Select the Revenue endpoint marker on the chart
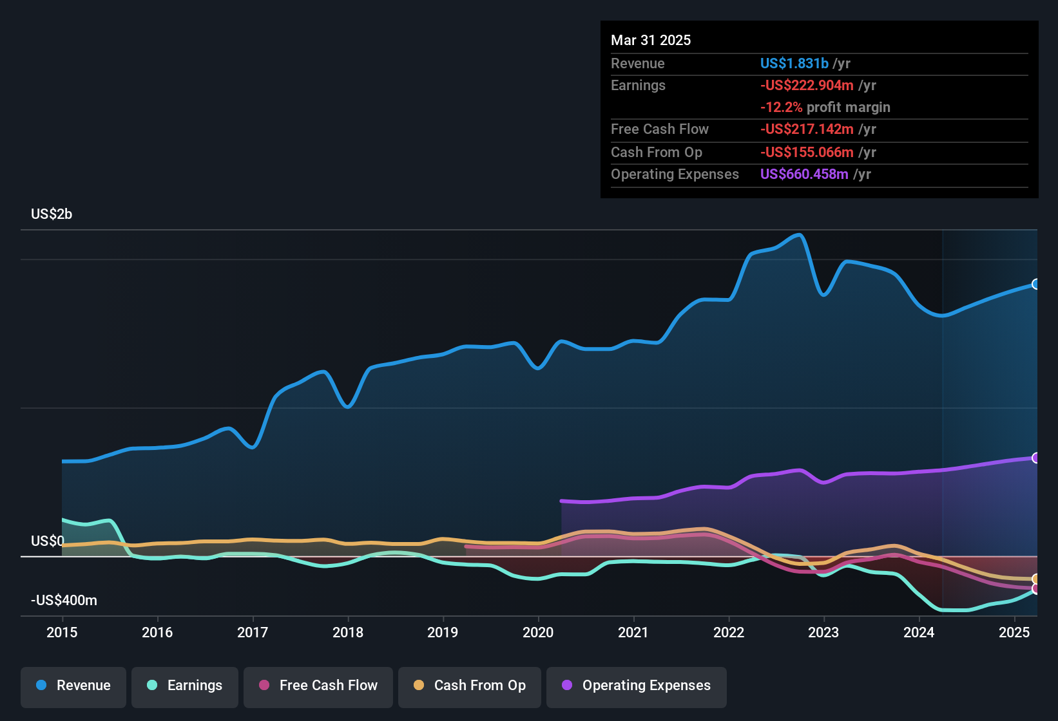 coord(1036,283)
